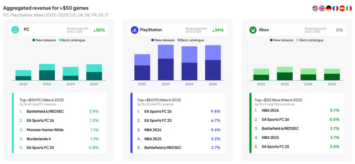Click 'Top >$50 Xbox titles in 2025' heading
The image size is (355, 164).
(x=278, y=100)
